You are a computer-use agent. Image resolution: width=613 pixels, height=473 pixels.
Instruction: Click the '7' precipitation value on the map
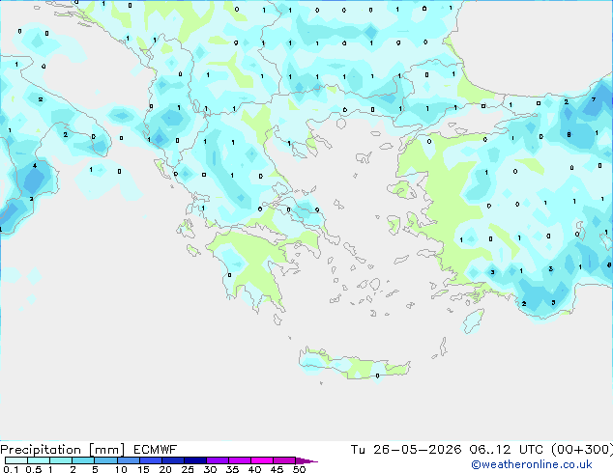click(594, 99)
